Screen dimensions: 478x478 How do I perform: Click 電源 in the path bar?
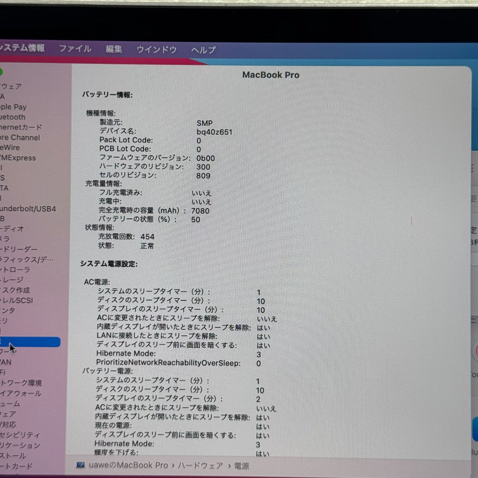click(242, 466)
